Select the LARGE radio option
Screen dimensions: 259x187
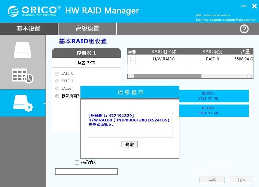[x=57, y=89]
